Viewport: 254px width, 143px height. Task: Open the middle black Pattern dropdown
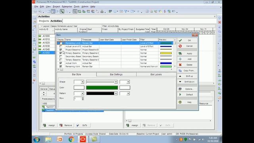(x=116, y=93)
